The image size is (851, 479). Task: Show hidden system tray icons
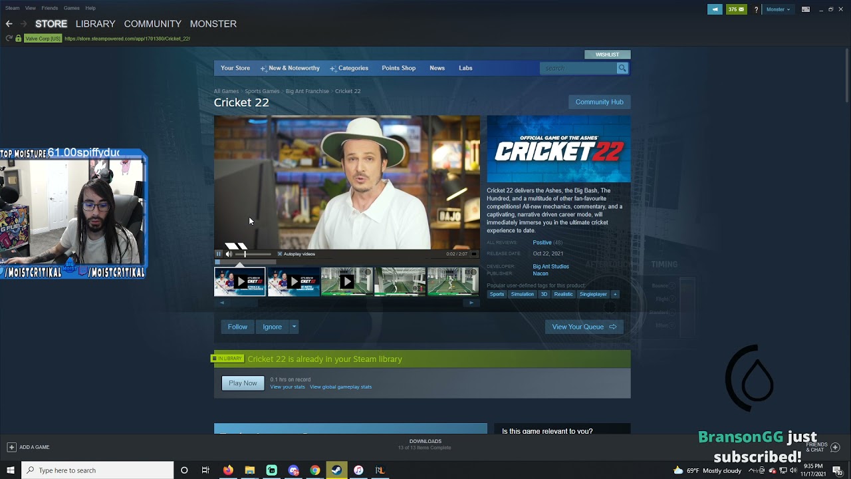[752, 470]
